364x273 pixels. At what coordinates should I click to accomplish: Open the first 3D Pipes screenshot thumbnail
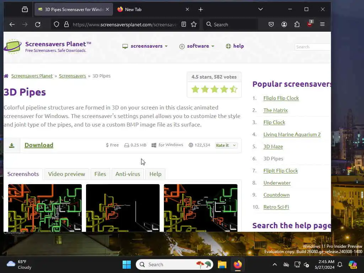(45, 208)
